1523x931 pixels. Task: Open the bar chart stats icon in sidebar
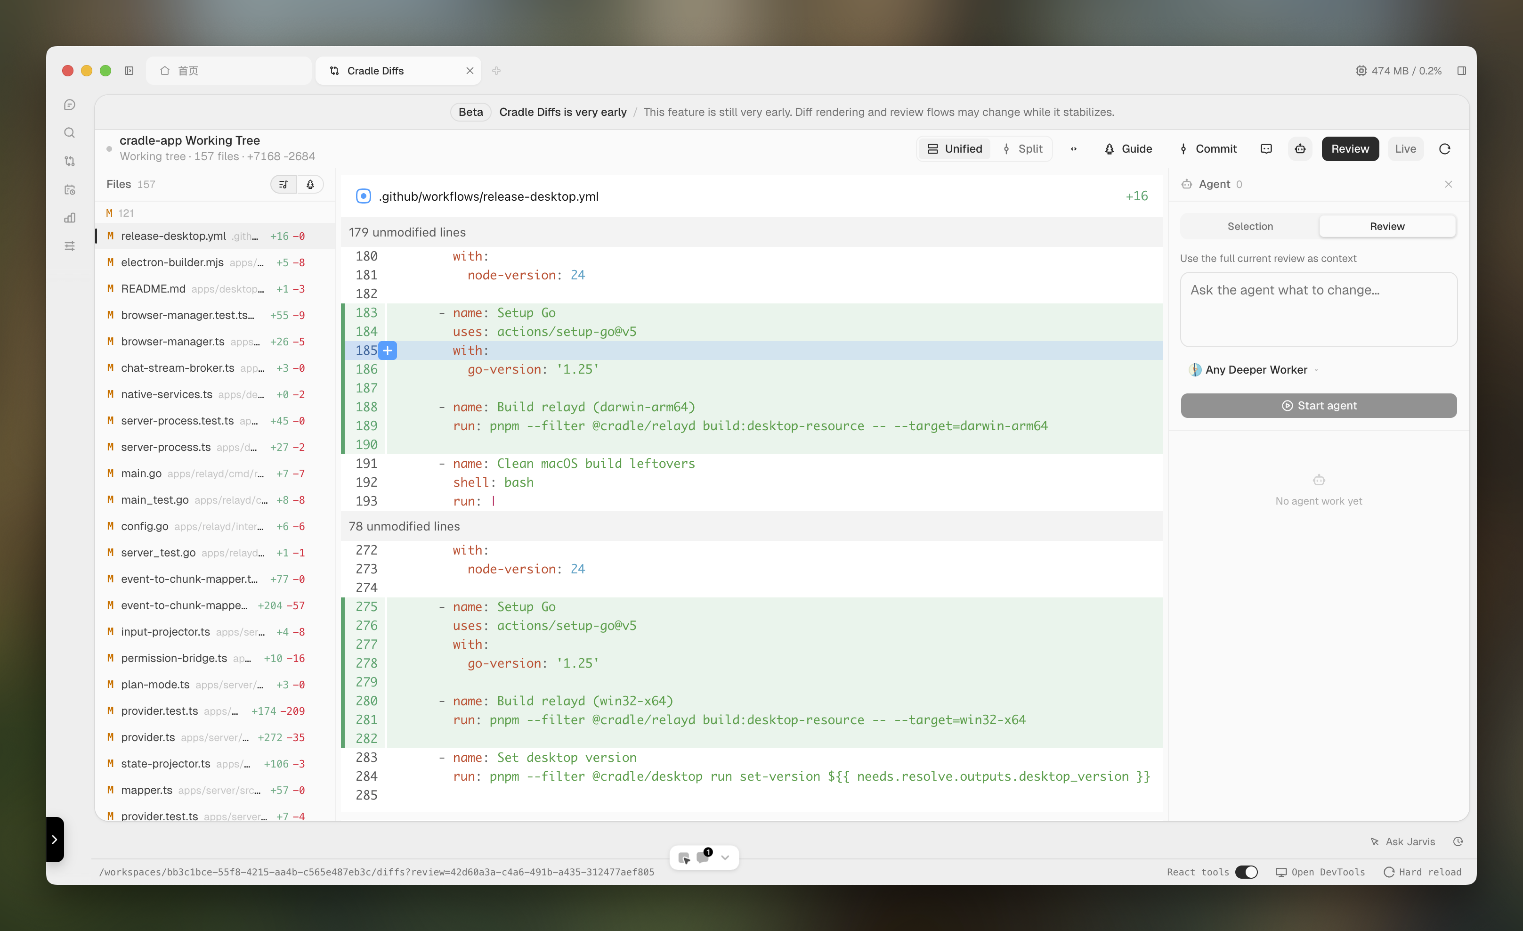(x=70, y=218)
